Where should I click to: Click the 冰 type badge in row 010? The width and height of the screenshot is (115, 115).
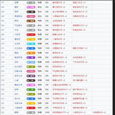pos(31,44)
